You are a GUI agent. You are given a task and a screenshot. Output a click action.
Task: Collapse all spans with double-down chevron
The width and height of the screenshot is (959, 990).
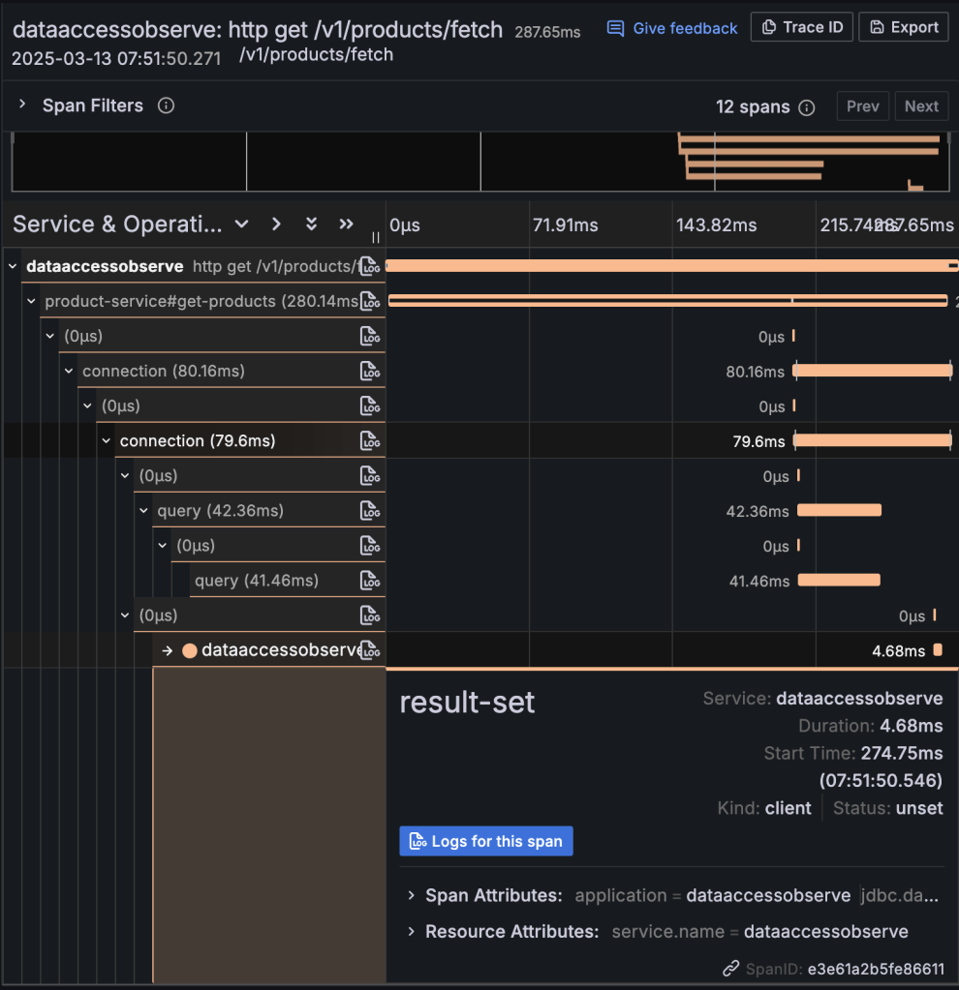pyautogui.click(x=311, y=225)
